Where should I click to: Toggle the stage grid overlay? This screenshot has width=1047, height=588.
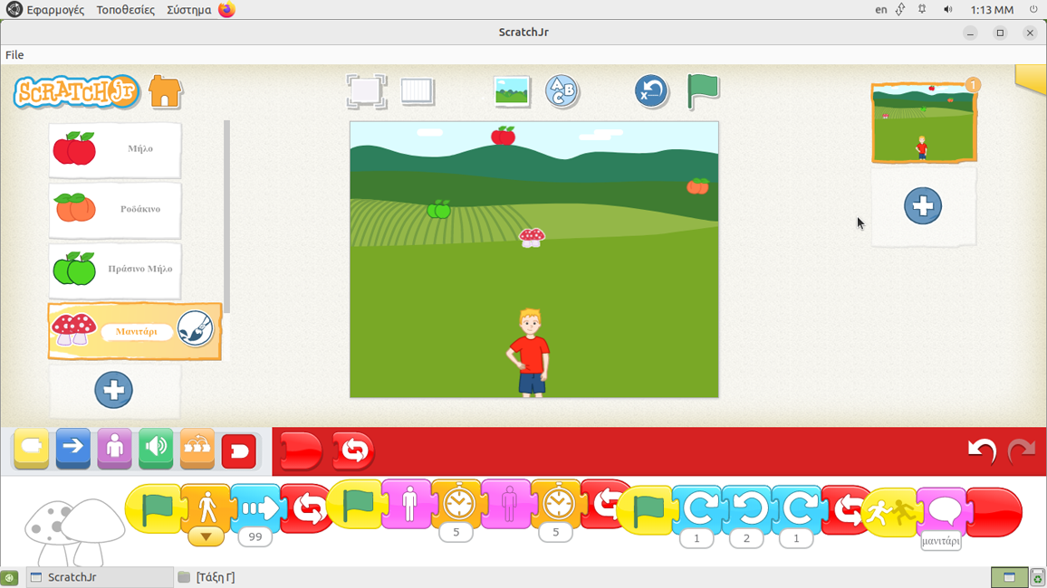418,91
